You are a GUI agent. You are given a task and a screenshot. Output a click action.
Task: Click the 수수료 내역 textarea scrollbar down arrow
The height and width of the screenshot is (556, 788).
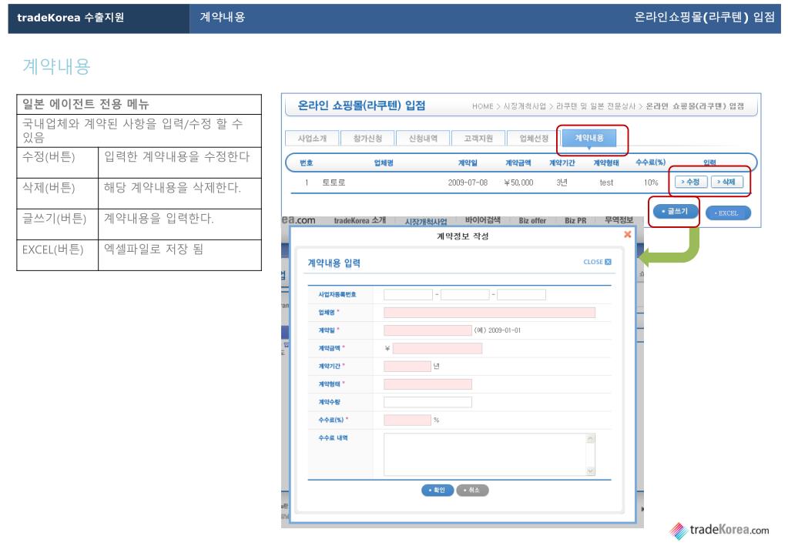591,471
